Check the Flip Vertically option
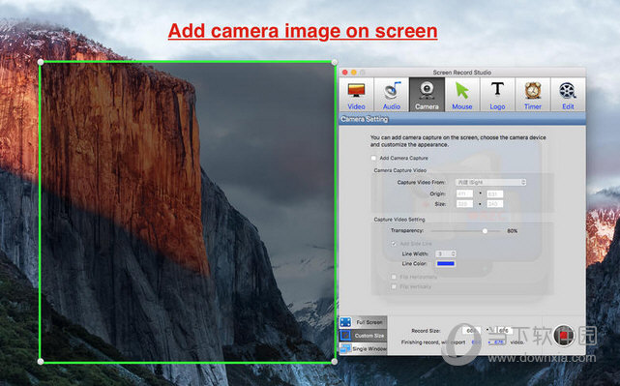 [394, 286]
